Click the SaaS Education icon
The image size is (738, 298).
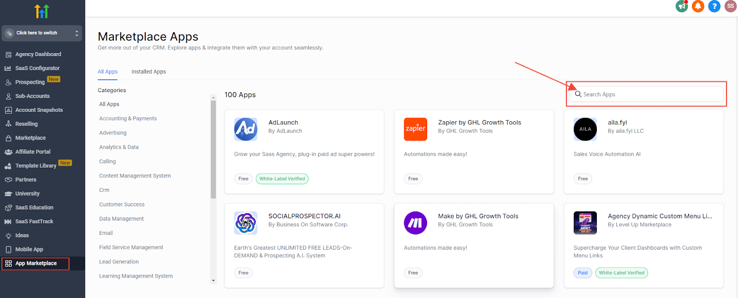[8, 208]
